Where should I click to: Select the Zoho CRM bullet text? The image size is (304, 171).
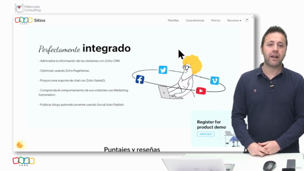pyautogui.click(x=79, y=61)
